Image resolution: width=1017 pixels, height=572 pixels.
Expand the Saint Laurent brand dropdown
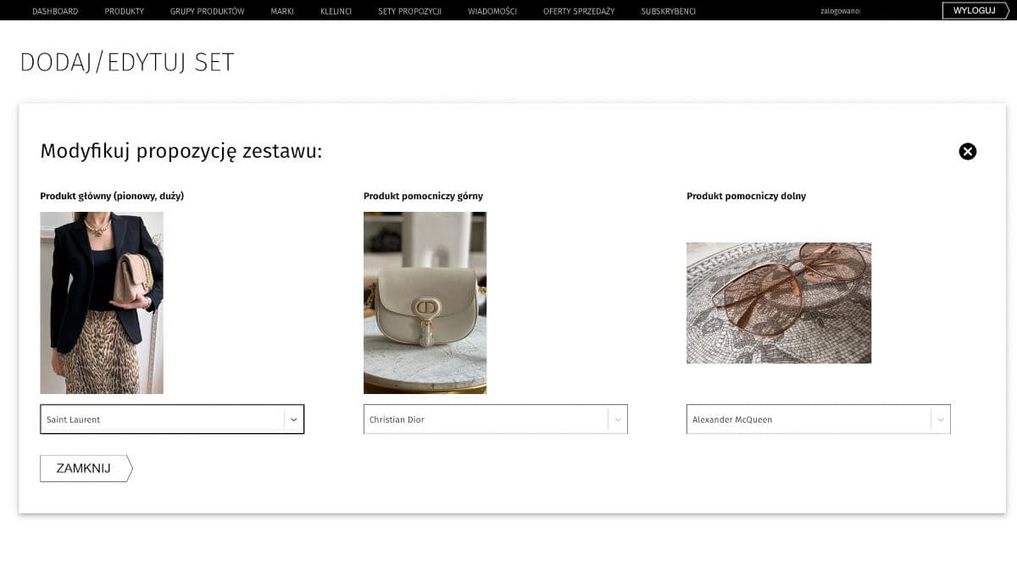click(x=294, y=419)
